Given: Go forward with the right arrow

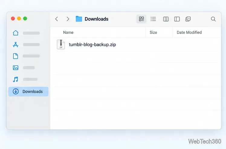Looking at the screenshot, I should [68, 19].
